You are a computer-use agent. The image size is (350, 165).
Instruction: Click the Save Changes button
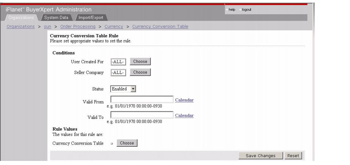[260, 156]
